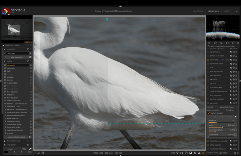Reset the crop module parameters
The image size is (241, 156).
(x=234, y=68)
